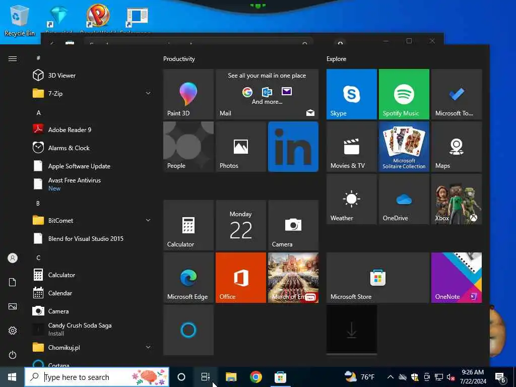Image resolution: width=516 pixels, height=387 pixels.
Task: Click the C letter header
Action: (x=38, y=257)
